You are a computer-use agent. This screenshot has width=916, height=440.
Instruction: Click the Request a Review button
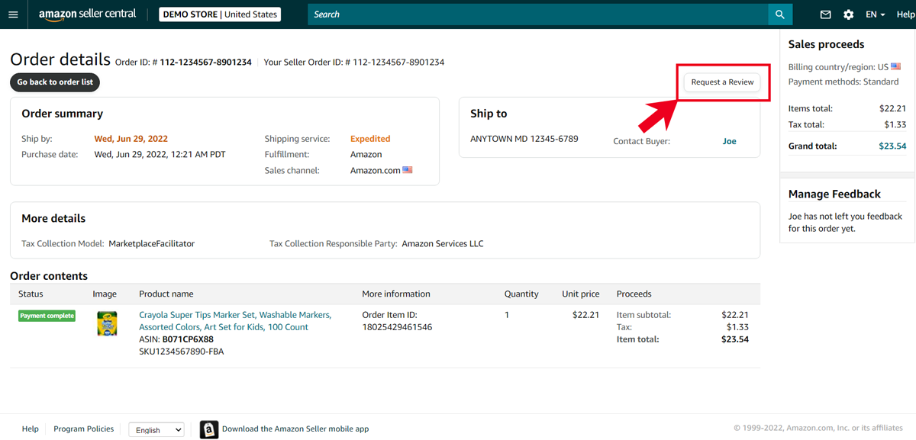722,82
